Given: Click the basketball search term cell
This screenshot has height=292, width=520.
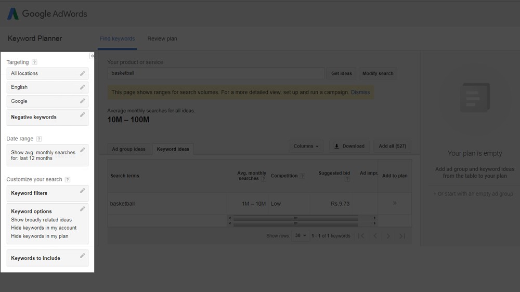Looking at the screenshot, I should (x=122, y=204).
